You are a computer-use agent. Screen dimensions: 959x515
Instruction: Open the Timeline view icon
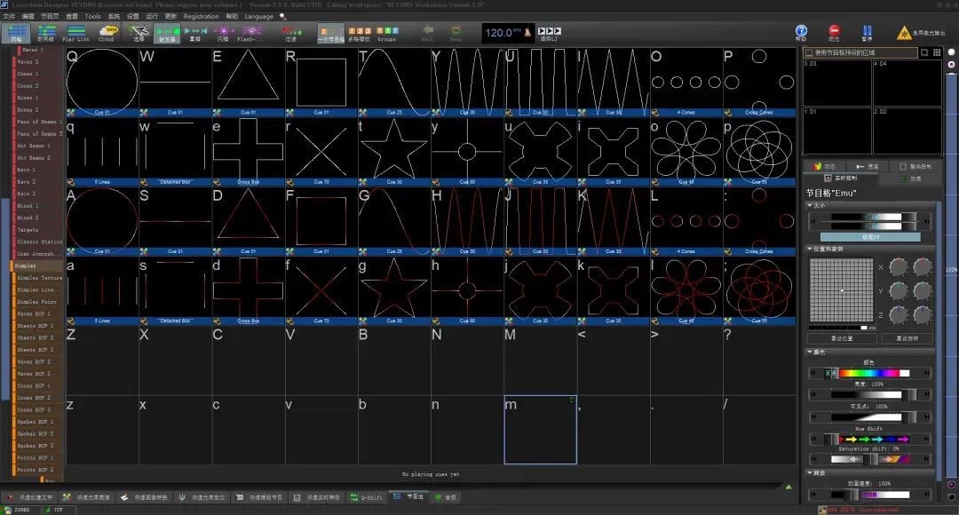click(45, 33)
